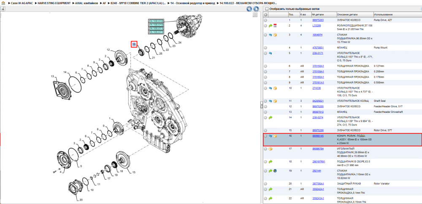The image size is (422, 204).
Task: Click the add-all circle icon in the table header
Action: [x=265, y=14]
